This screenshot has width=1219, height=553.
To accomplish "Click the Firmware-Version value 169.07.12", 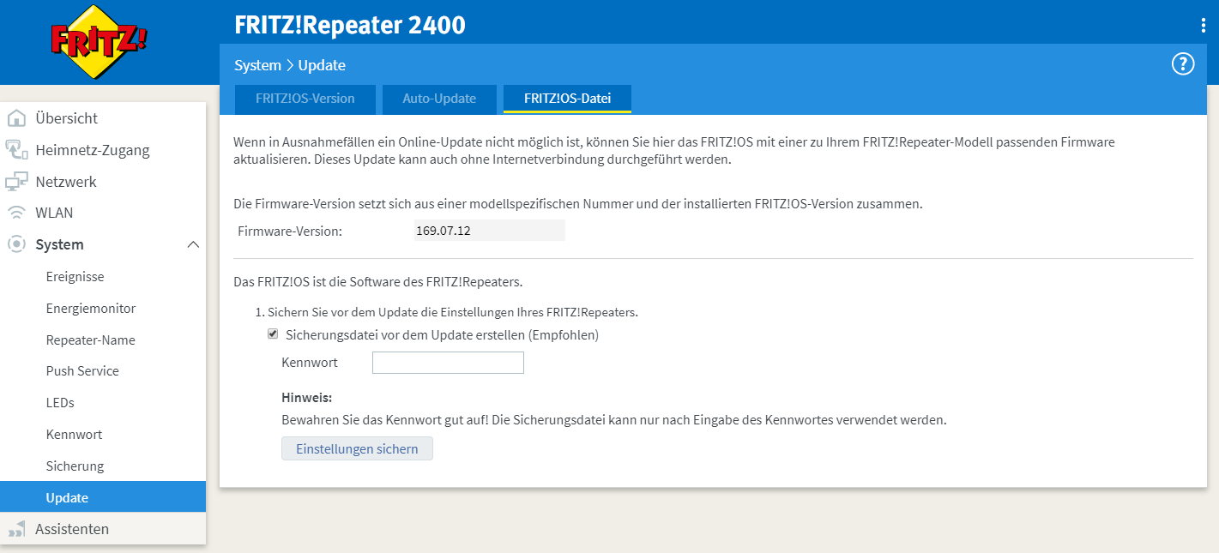I will [489, 230].
